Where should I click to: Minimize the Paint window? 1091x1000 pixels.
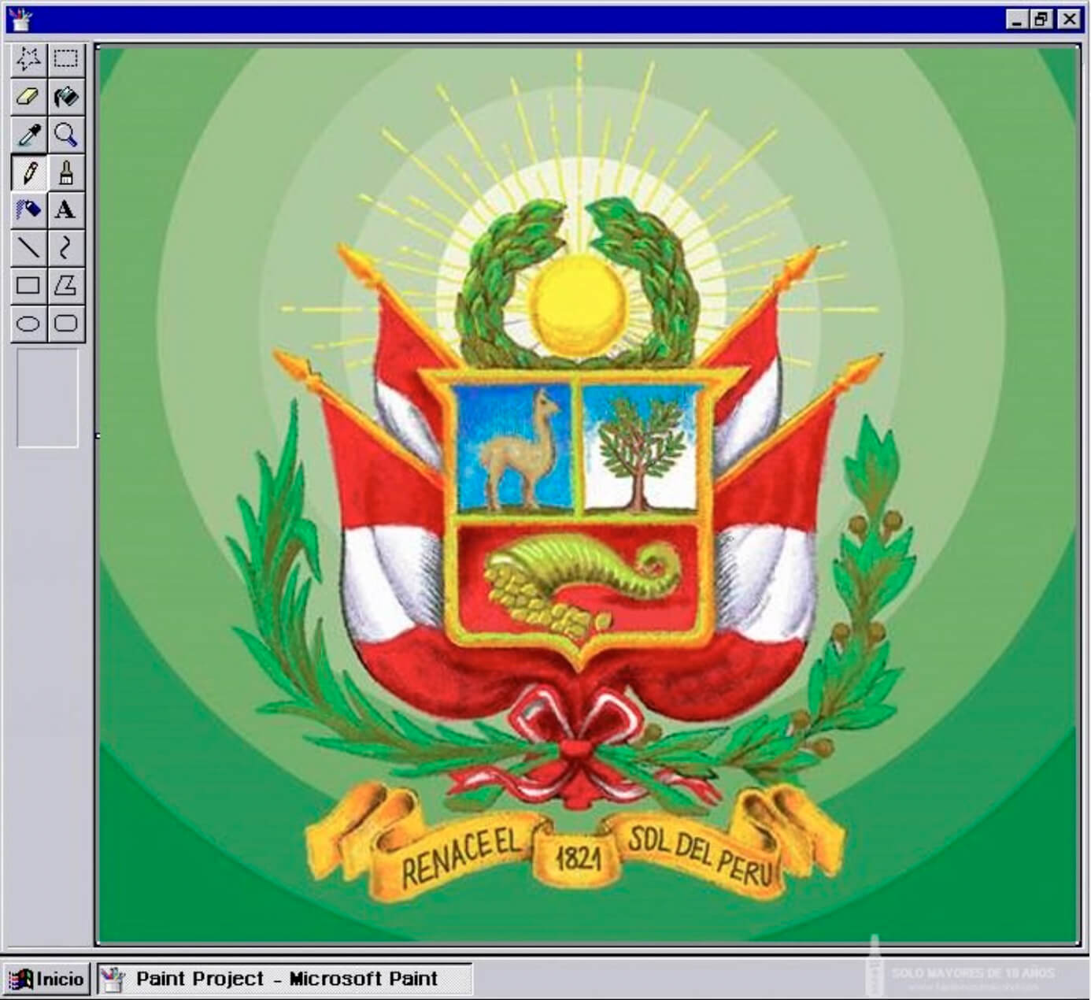pos(1018,20)
